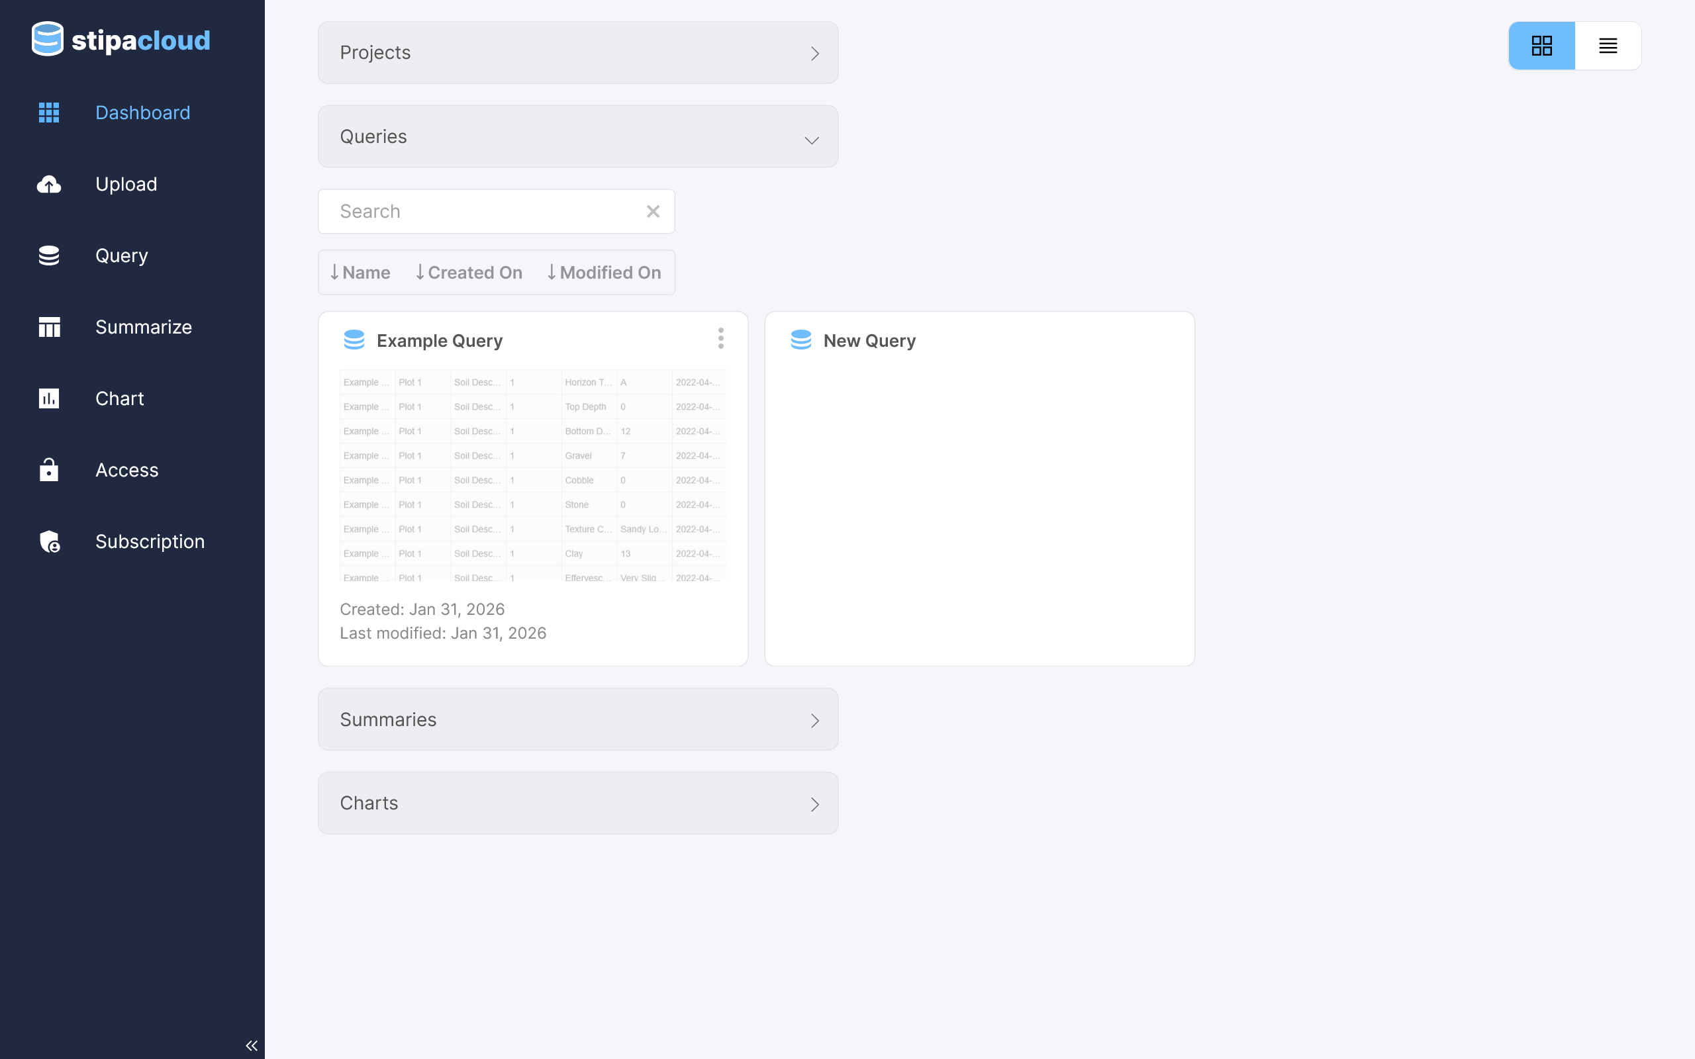The width and height of the screenshot is (1695, 1059).
Task: Collapse the Queries section
Action: click(578, 136)
